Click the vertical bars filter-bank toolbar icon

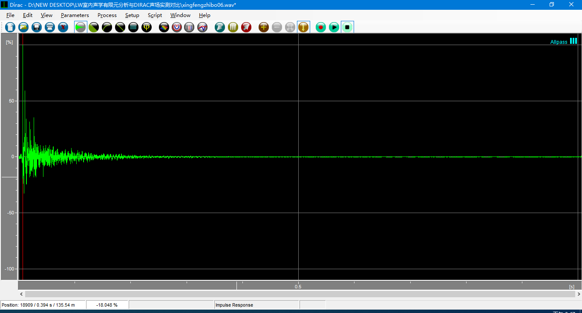(133, 27)
